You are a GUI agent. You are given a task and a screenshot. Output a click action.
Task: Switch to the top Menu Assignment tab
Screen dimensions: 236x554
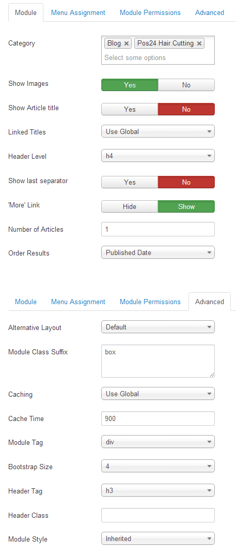pyautogui.click(x=78, y=13)
